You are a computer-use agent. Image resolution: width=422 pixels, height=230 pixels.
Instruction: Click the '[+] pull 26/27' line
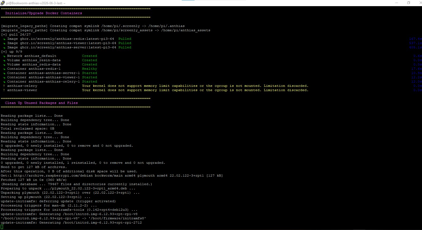click(x=16, y=34)
